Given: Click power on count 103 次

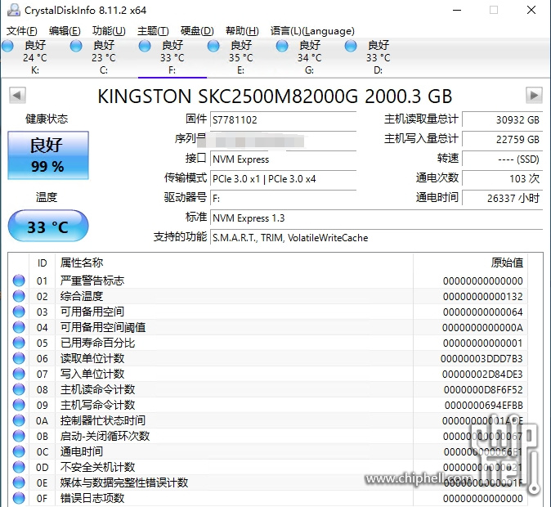Looking at the screenshot, I should click(x=503, y=179).
